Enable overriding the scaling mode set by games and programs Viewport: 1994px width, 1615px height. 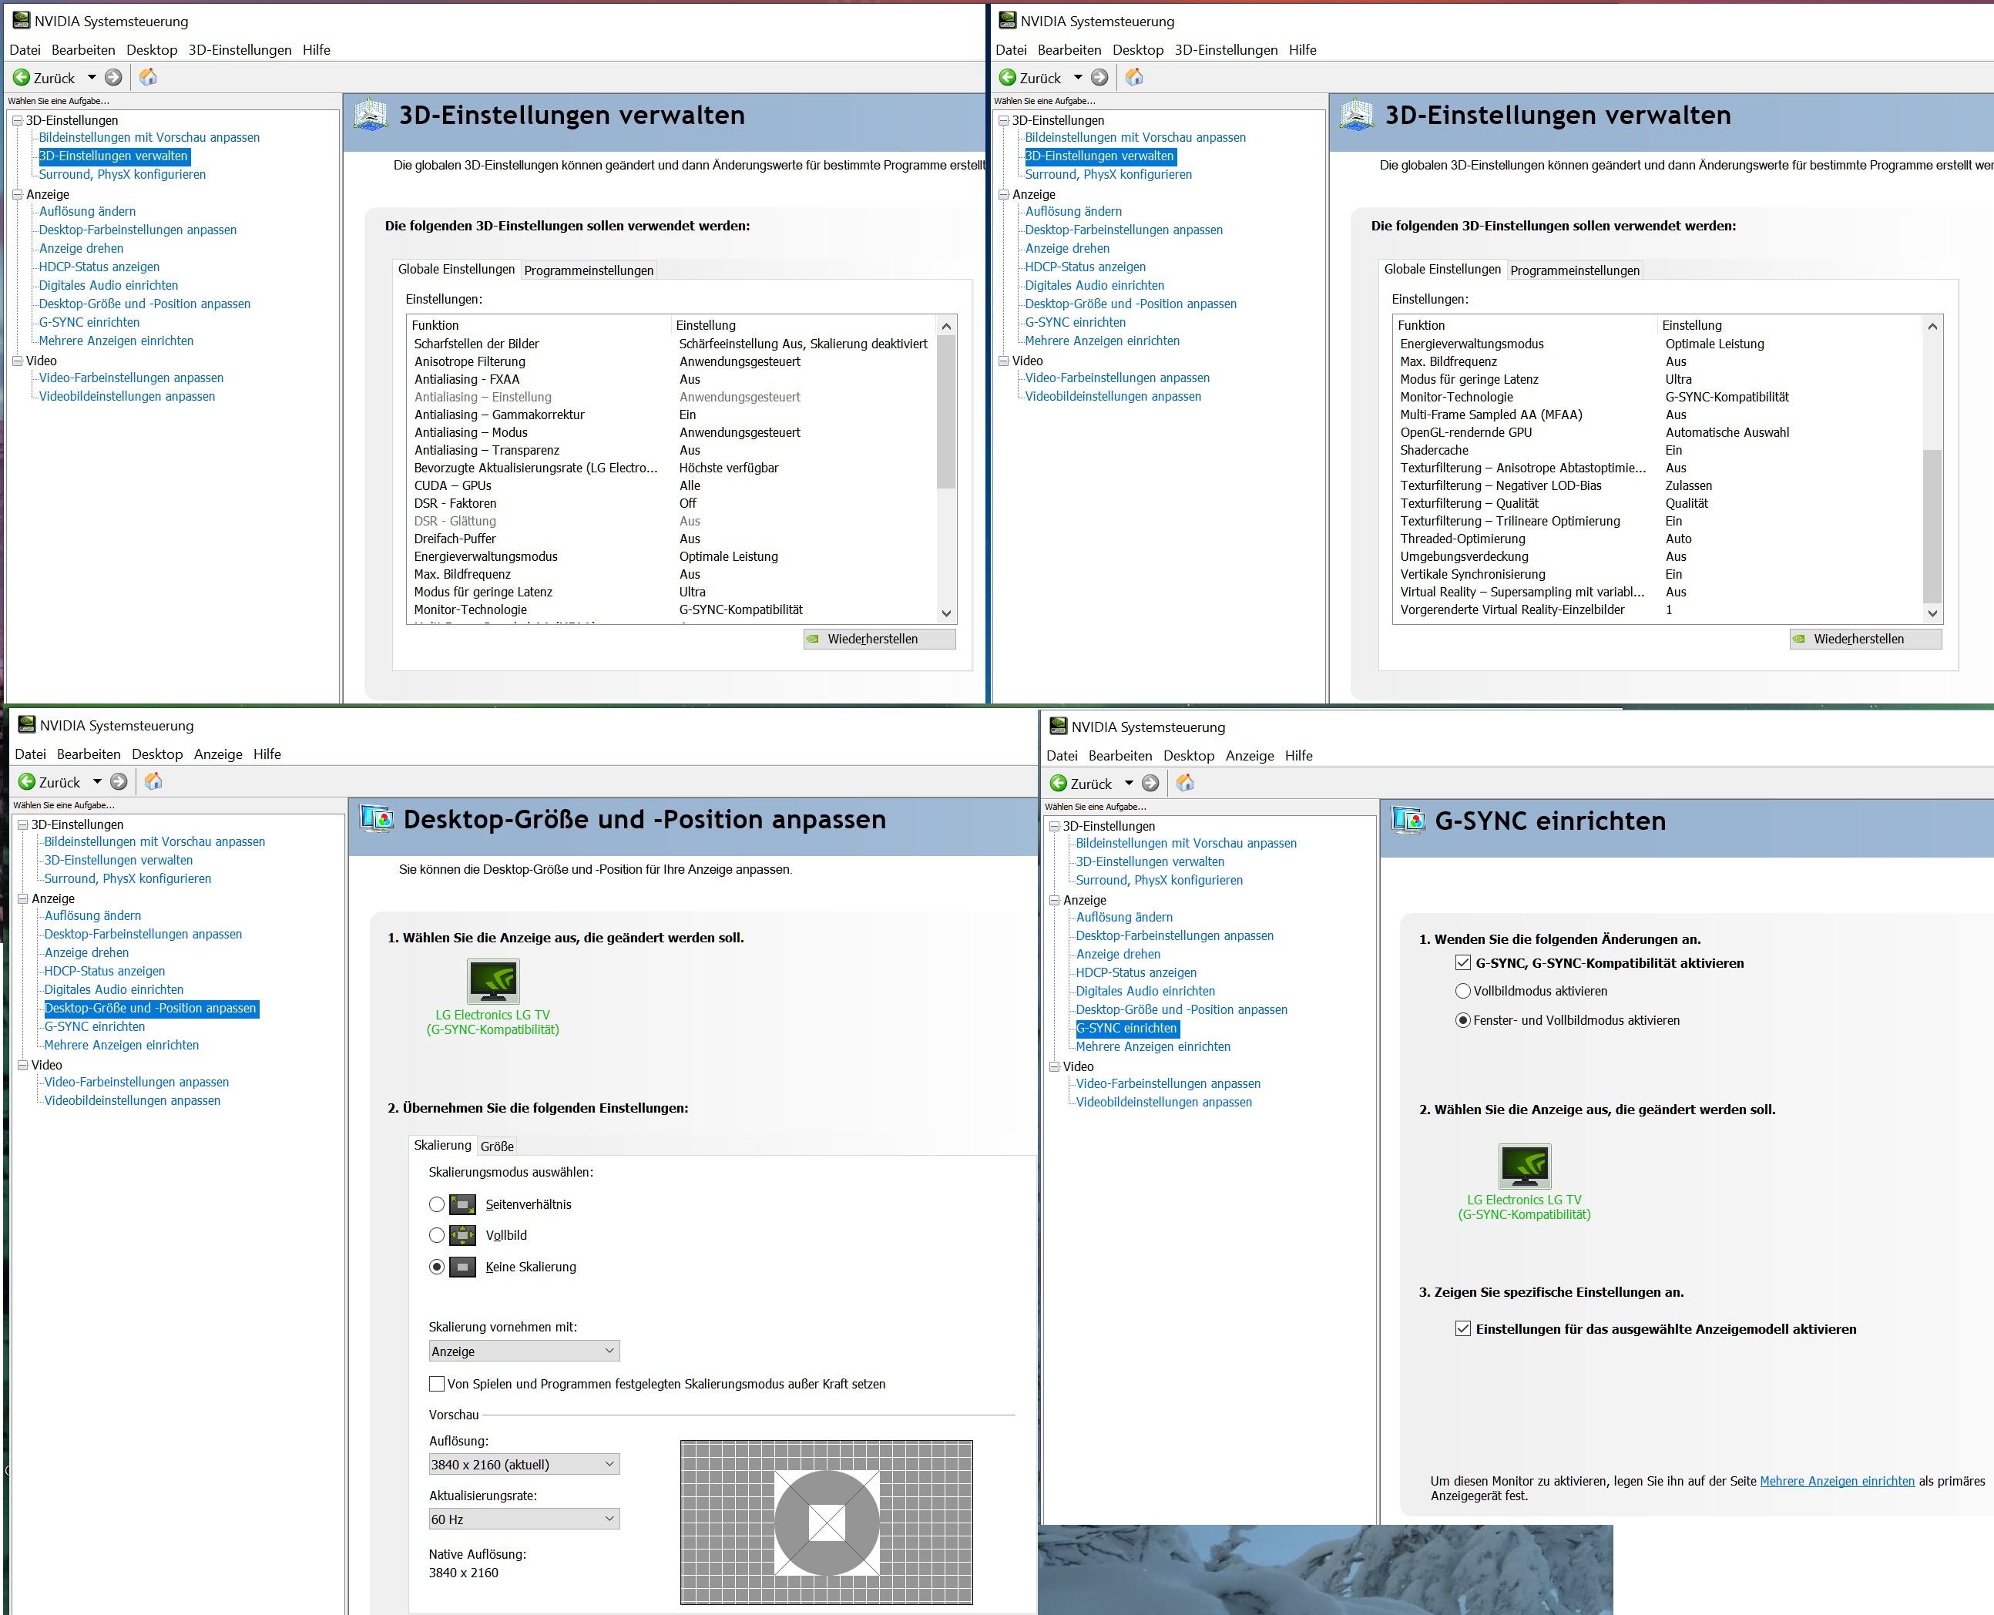point(436,1385)
